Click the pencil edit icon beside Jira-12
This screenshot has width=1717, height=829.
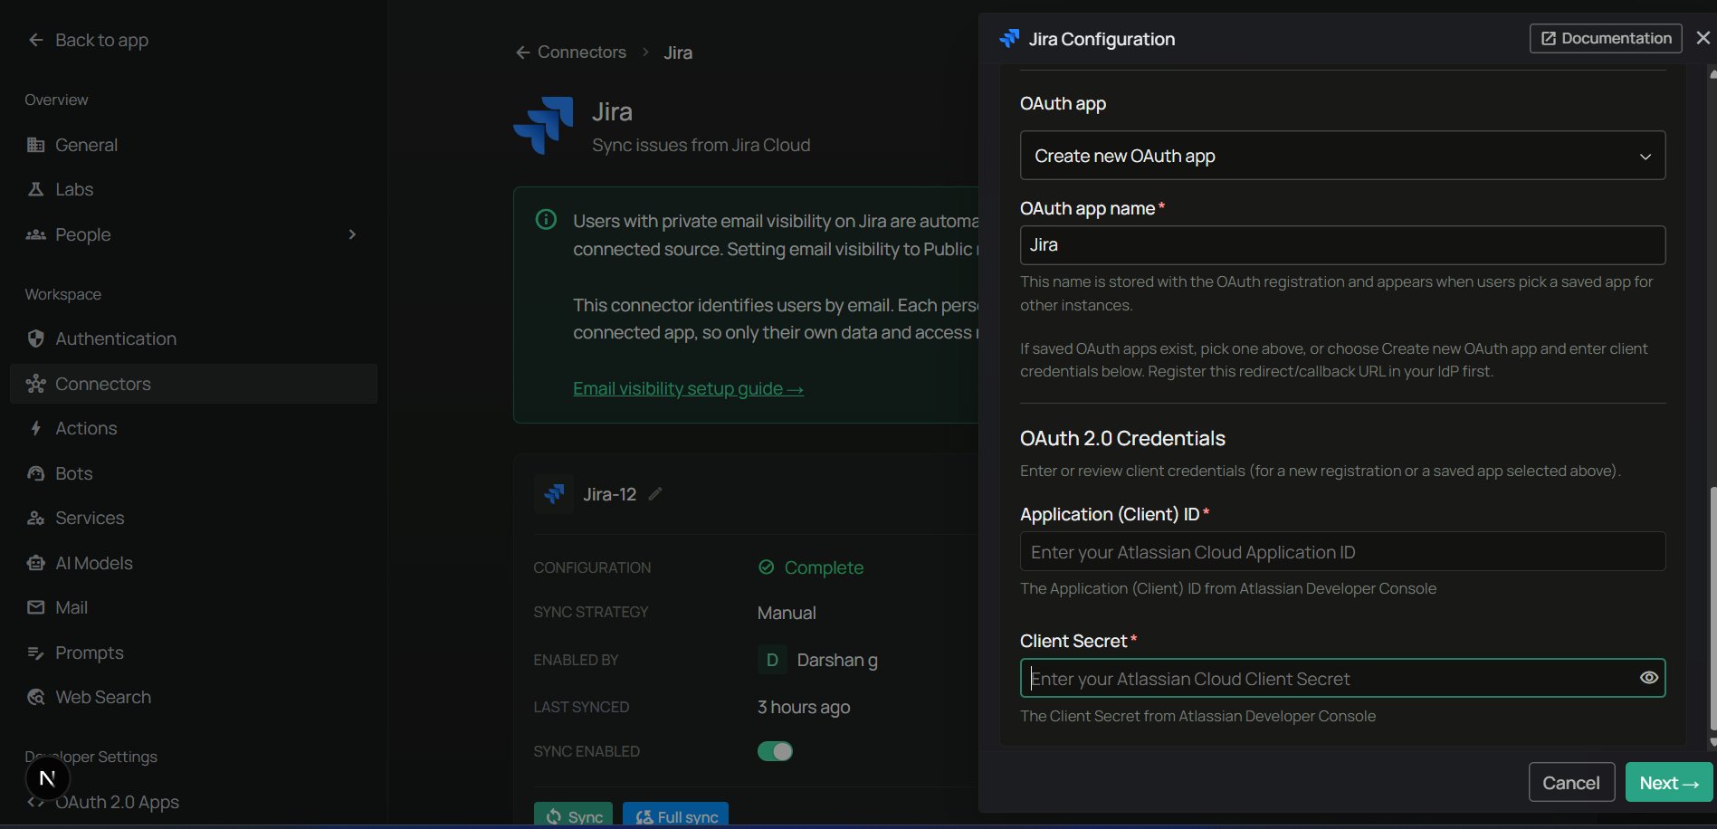pos(655,494)
